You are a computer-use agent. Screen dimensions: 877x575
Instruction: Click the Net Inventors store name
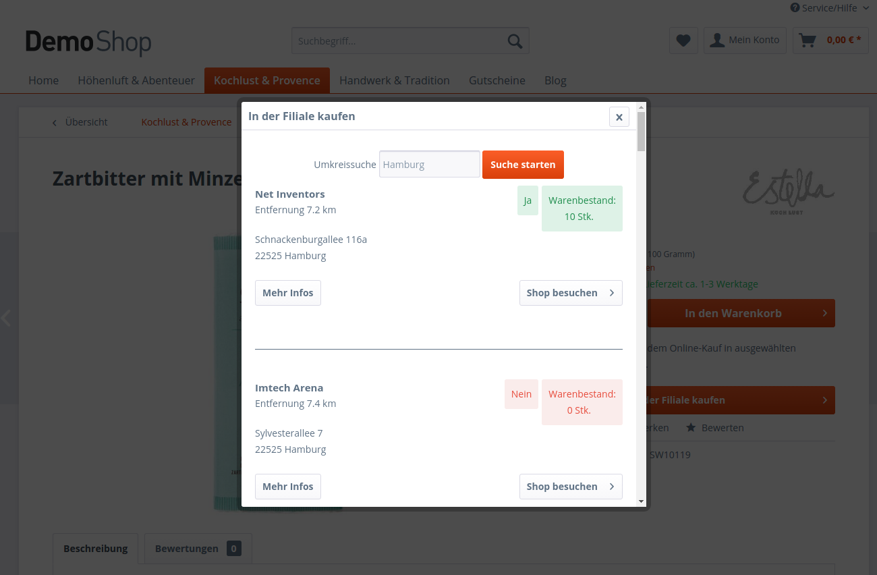tap(290, 194)
